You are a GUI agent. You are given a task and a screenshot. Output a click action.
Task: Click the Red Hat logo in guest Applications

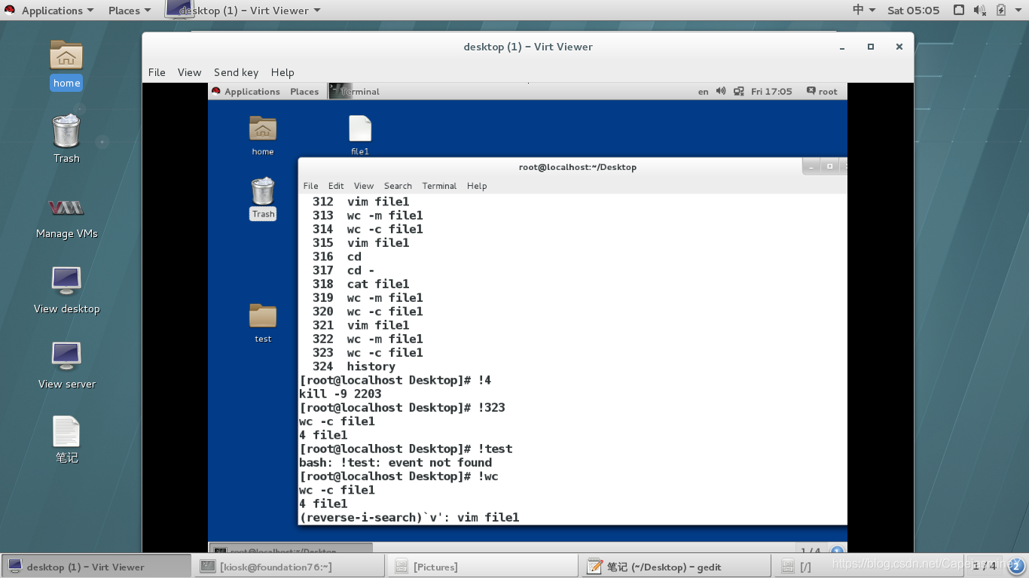pyautogui.click(x=216, y=91)
